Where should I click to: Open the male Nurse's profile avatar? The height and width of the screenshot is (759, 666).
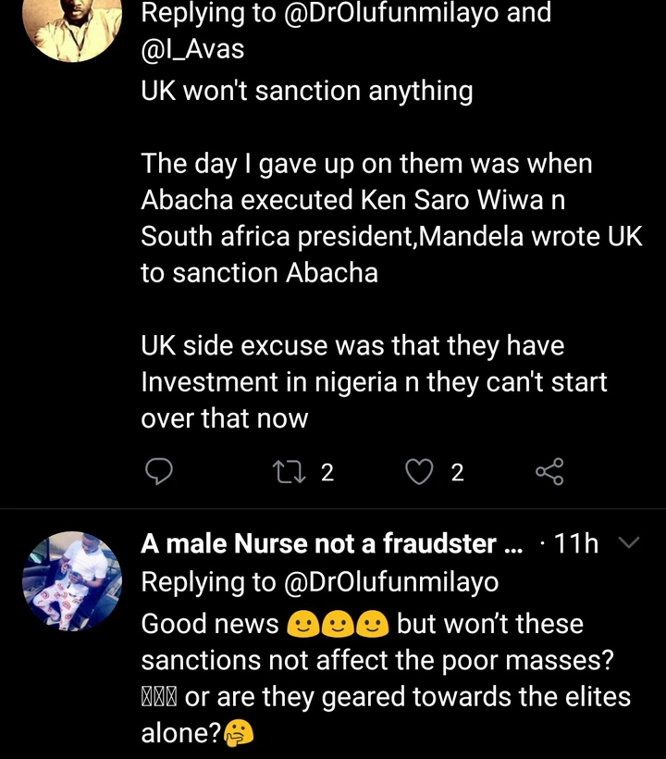[x=72, y=580]
